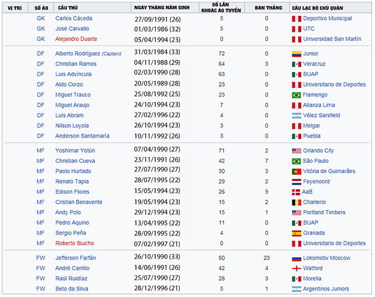Viewport: 375px width, 297px height.
Task: Click the Belgium flag next to Charleroi
Action: pos(296,202)
